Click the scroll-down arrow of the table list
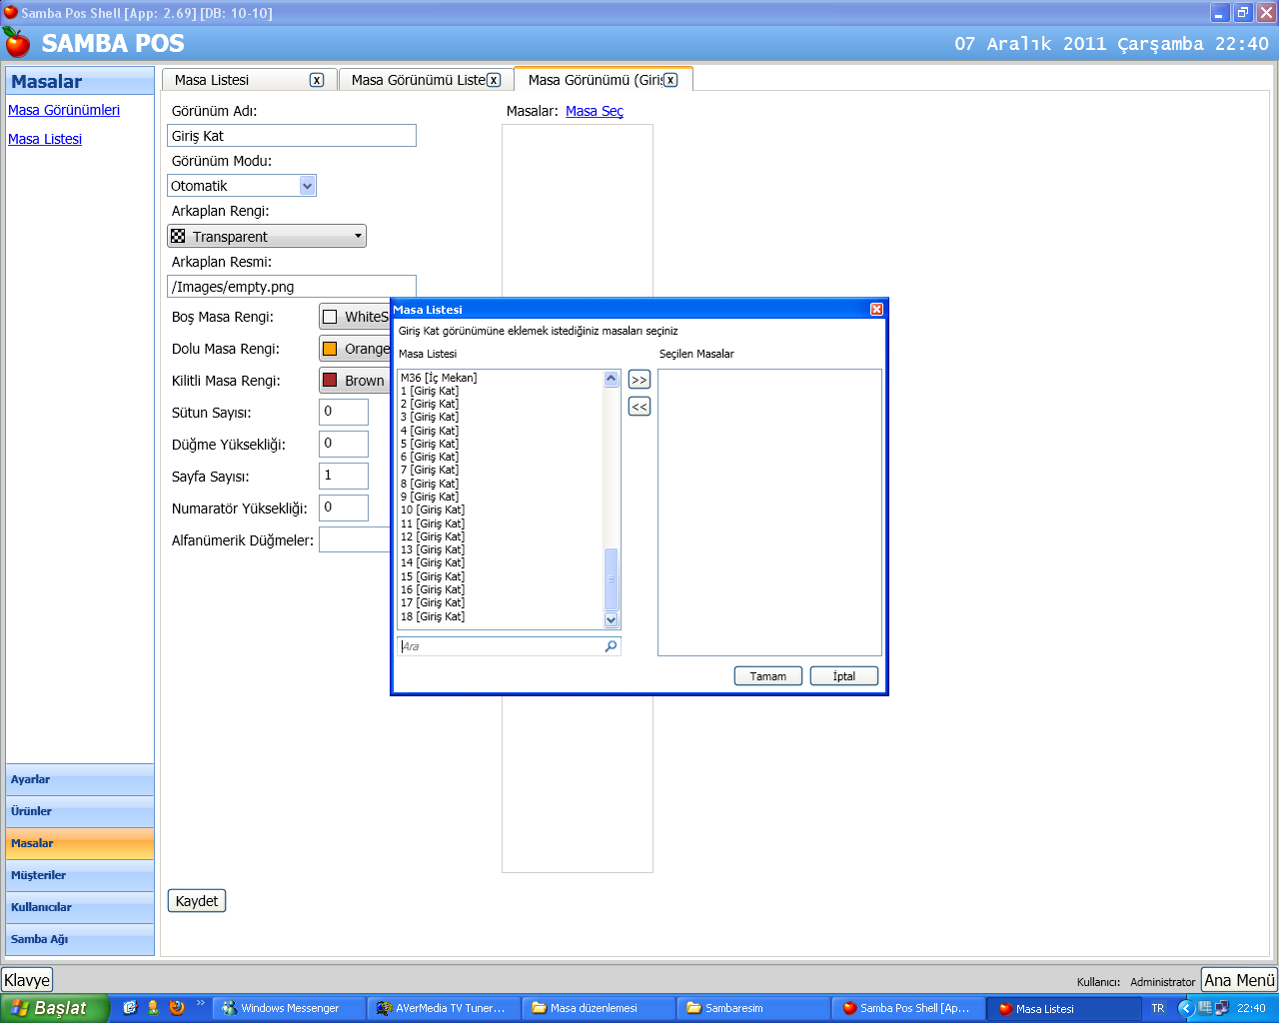Screen dimensions: 1279x1023 pyautogui.click(x=612, y=620)
